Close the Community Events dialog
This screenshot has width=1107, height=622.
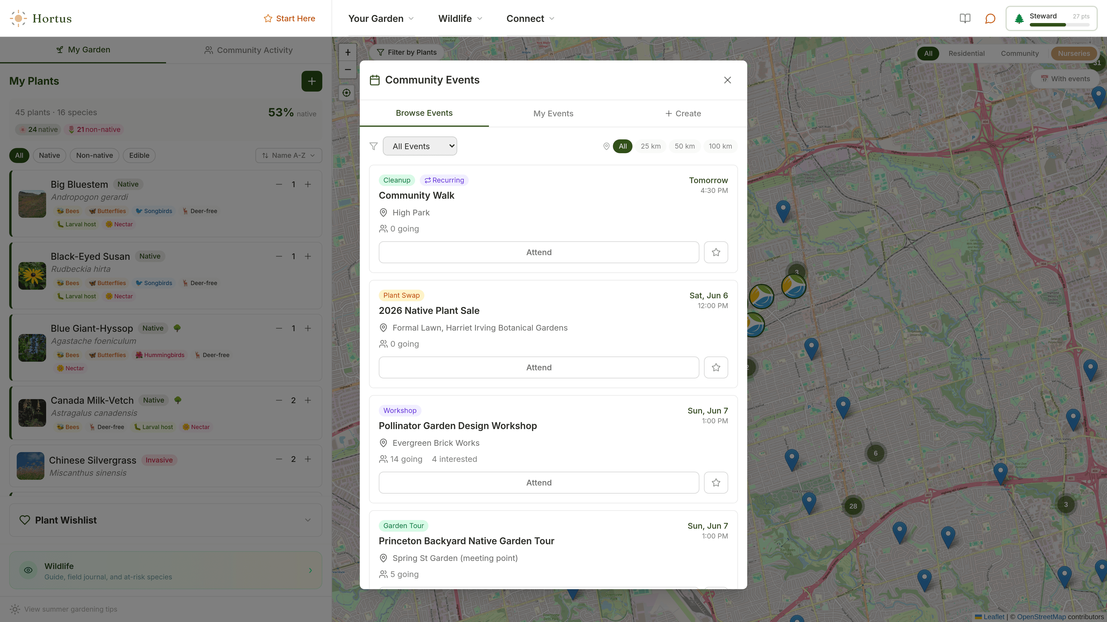tap(727, 80)
